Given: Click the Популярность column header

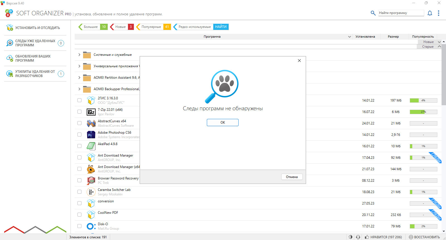Looking at the screenshot, I should point(423,37).
